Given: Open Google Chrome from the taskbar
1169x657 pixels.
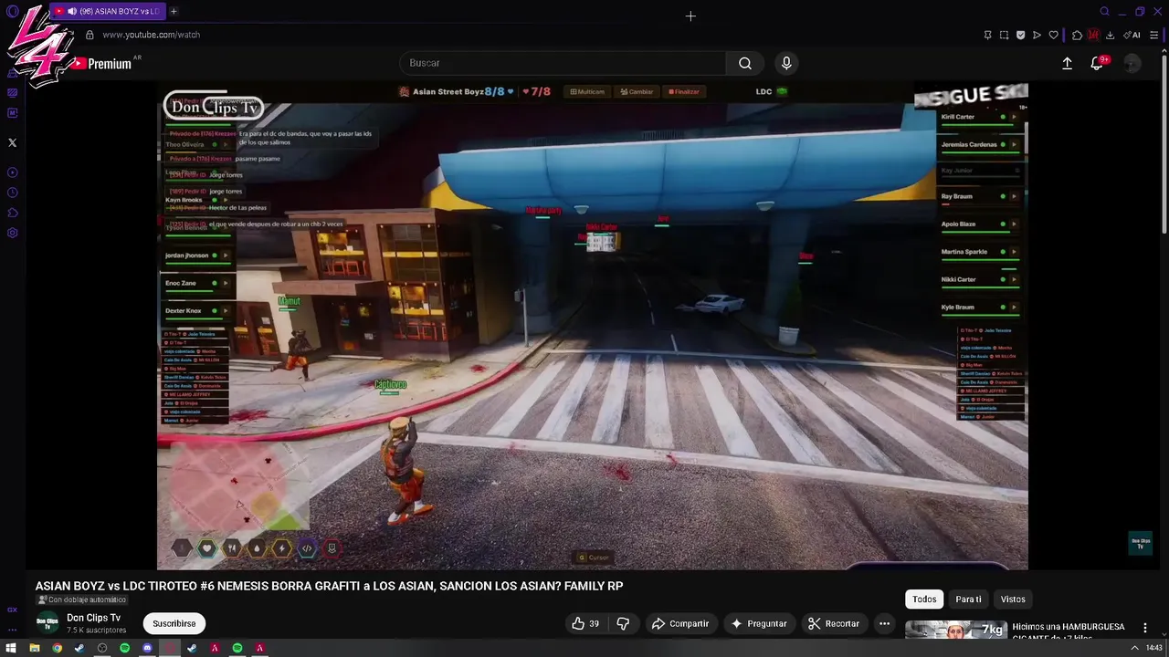Looking at the screenshot, I should [x=57, y=648].
